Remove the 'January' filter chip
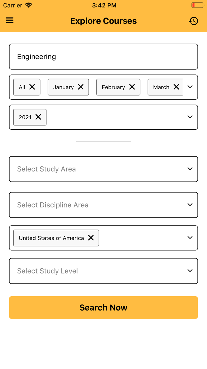The image size is (207, 369). click(81, 87)
